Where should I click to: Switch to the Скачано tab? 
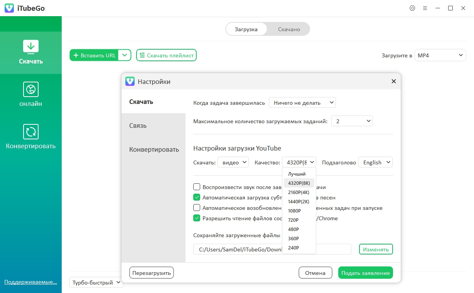tap(289, 29)
